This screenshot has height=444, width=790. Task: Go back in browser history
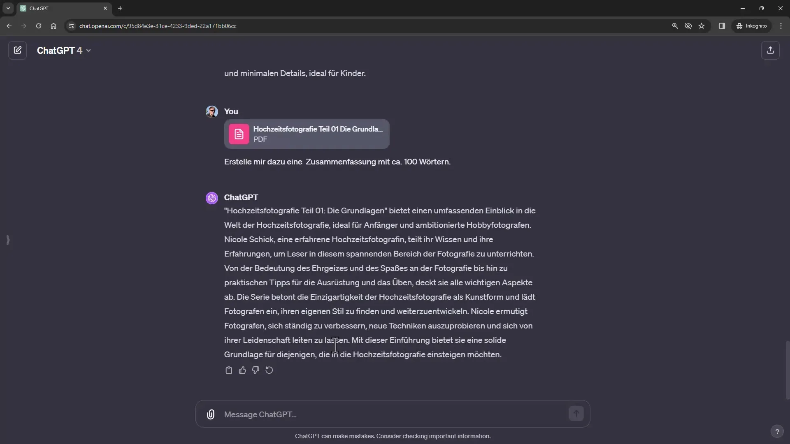9,26
